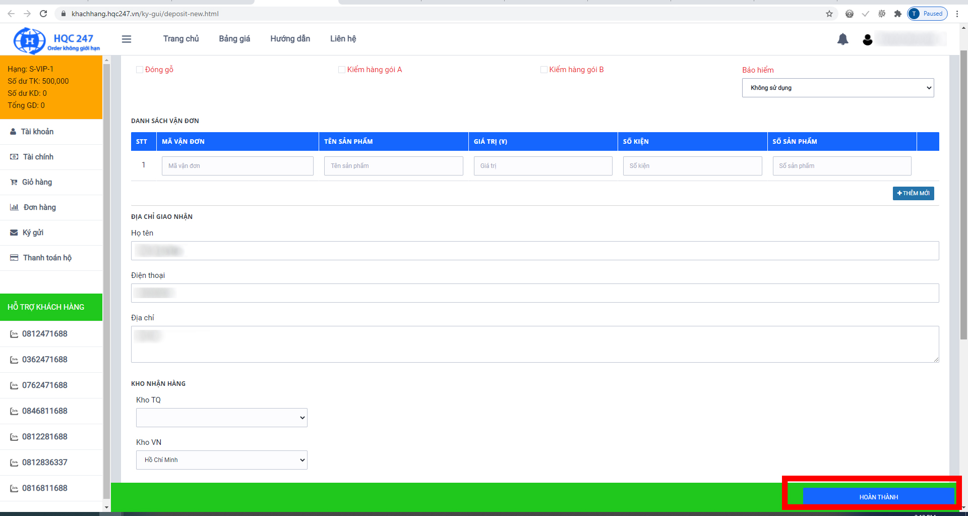Click phone number 0816811688
The image size is (968, 516).
coord(45,488)
